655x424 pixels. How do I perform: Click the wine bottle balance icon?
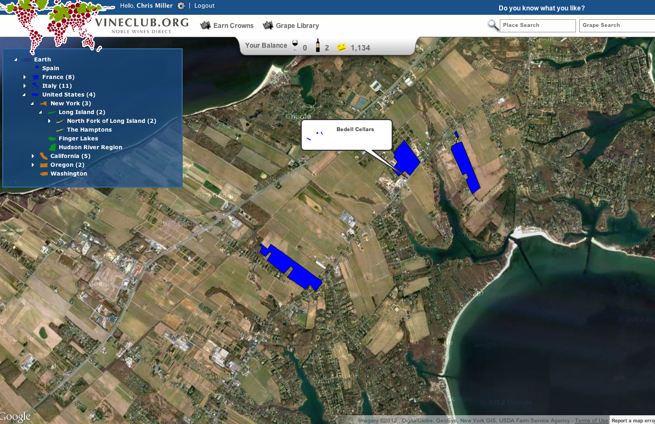[318, 46]
